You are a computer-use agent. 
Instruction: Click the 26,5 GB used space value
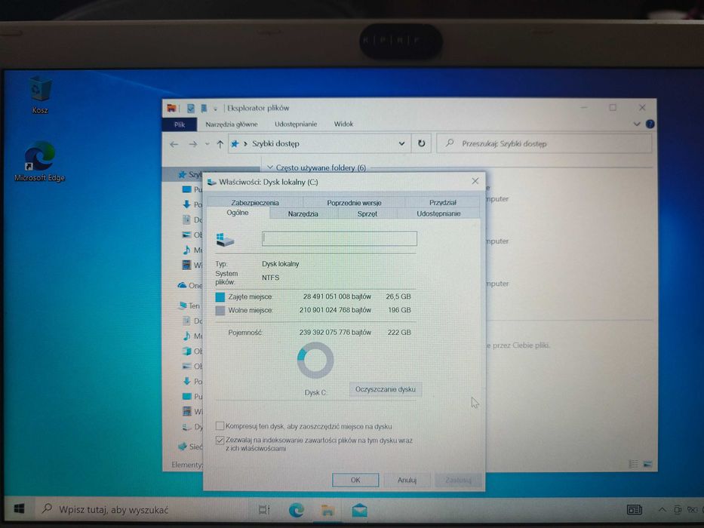coord(398,296)
